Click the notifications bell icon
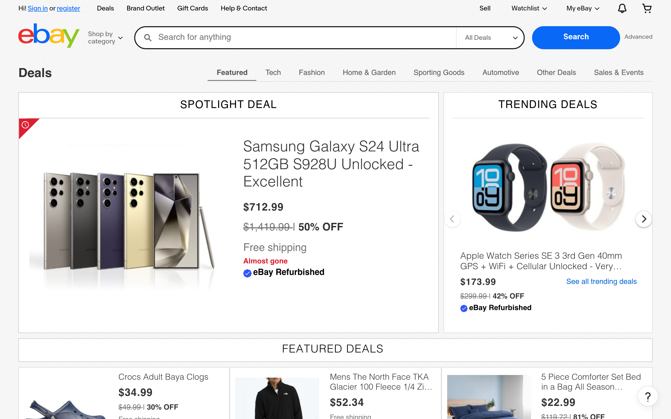This screenshot has height=419, width=671. tap(622, 9)
